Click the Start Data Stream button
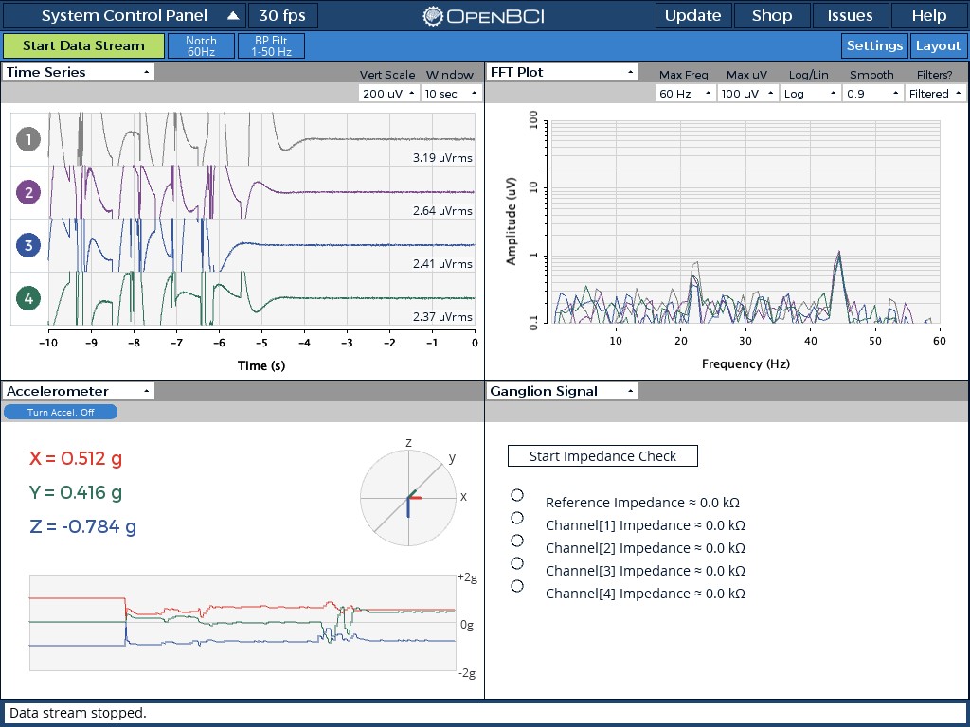 (x=83, y=44)
